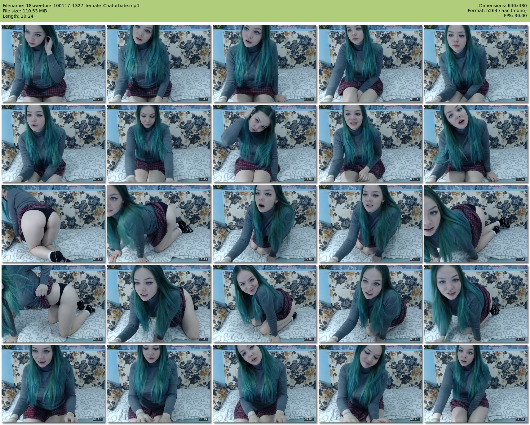Open the thumbnail stamped 00:47
530x425 pixels.
click(159, 64)
